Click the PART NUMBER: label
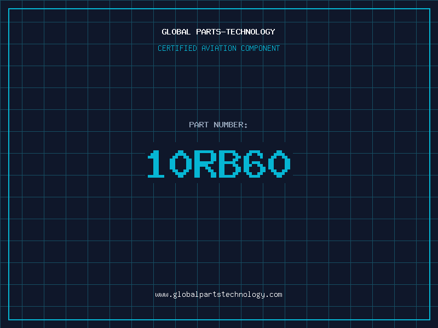Screen dimensions: 438x328 point(218,125)
